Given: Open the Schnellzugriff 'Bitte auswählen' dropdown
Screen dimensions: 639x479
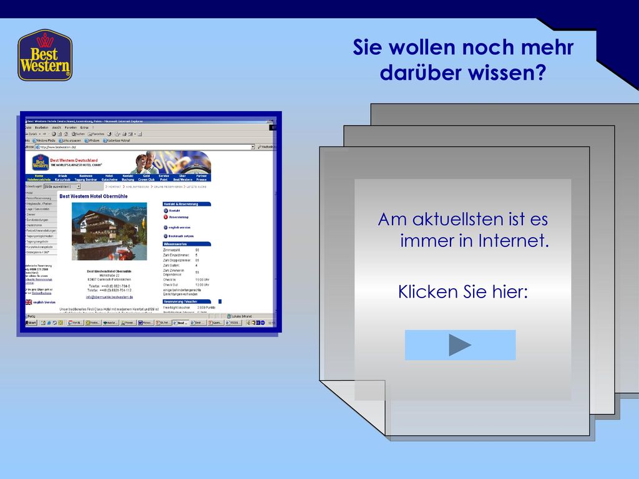Looking at the screenshot, I should (x=62, y=186).
